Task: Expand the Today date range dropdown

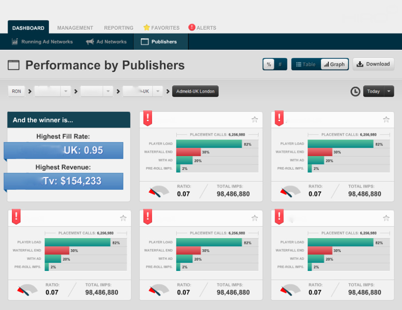Action: (x=389, y=91)
